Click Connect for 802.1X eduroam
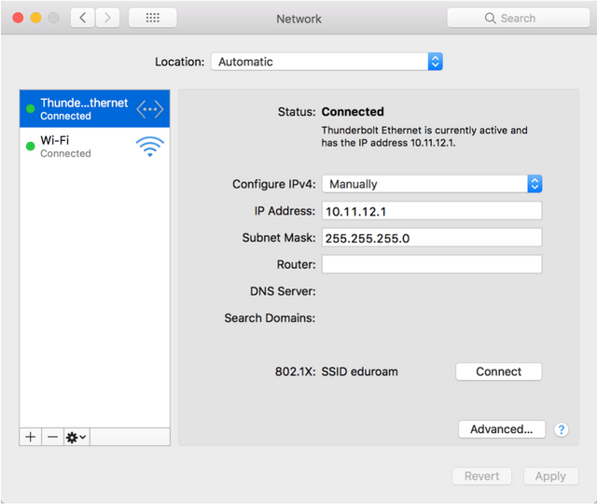The width and height of the screenshot is (597, 504). (498, 371)
